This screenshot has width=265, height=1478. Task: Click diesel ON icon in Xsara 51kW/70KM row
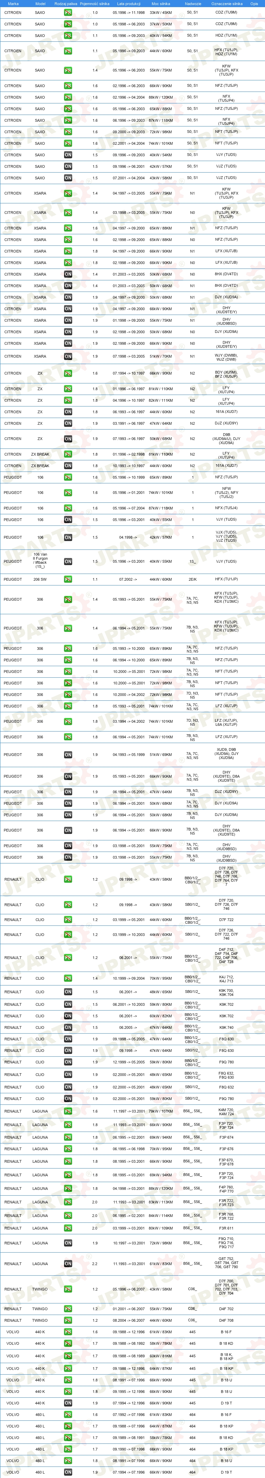[x=68, y=356]
